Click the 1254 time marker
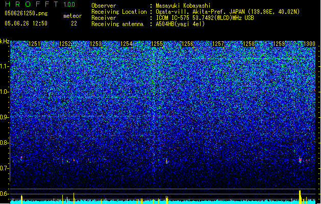Screen dimensions: 321x204 (x=127, y=44)
